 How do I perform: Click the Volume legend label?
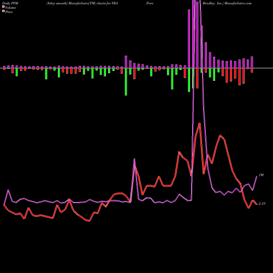[10, 8]
